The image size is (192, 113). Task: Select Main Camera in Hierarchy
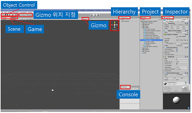coord(125,21)
